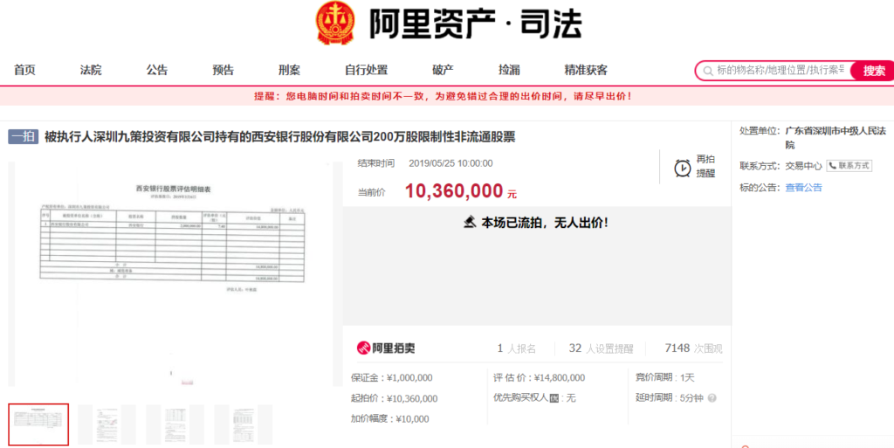This screenshot has width=894, height=448.
Task: Open the 首页 navigation tab
Action: (x=24, y=70)
